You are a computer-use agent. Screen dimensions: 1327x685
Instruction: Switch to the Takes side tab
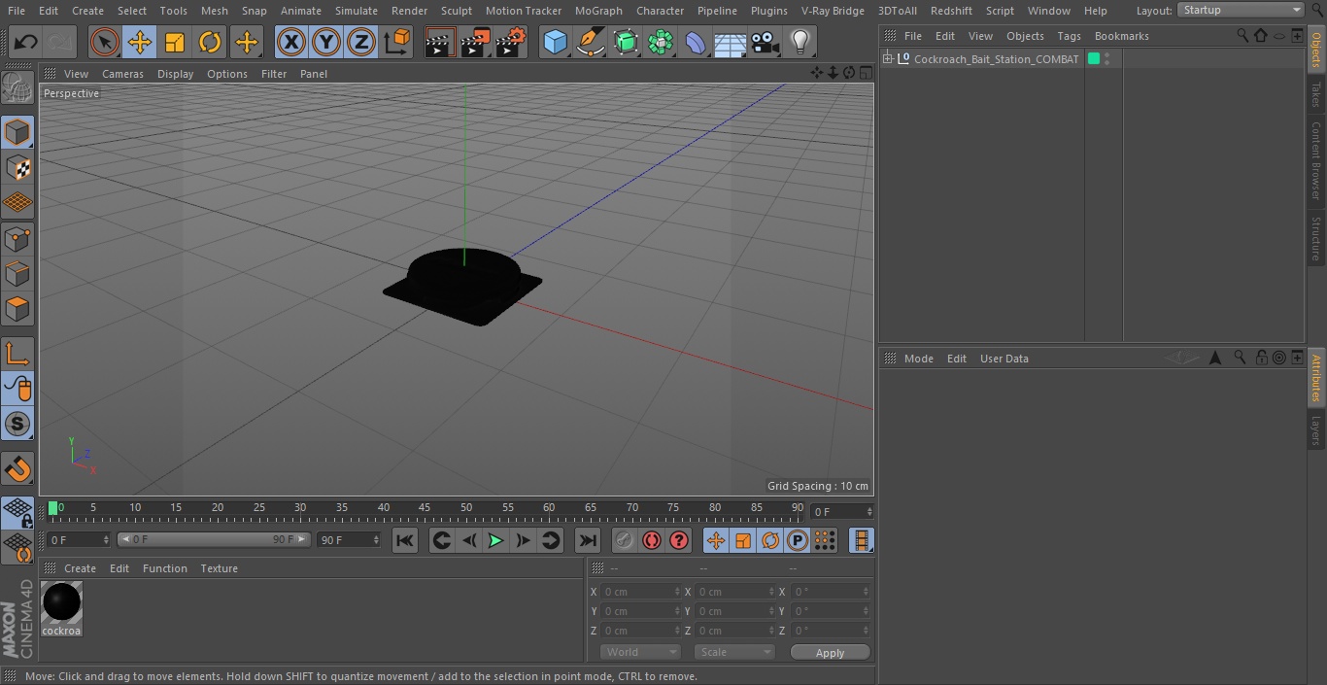(1316, 94)
